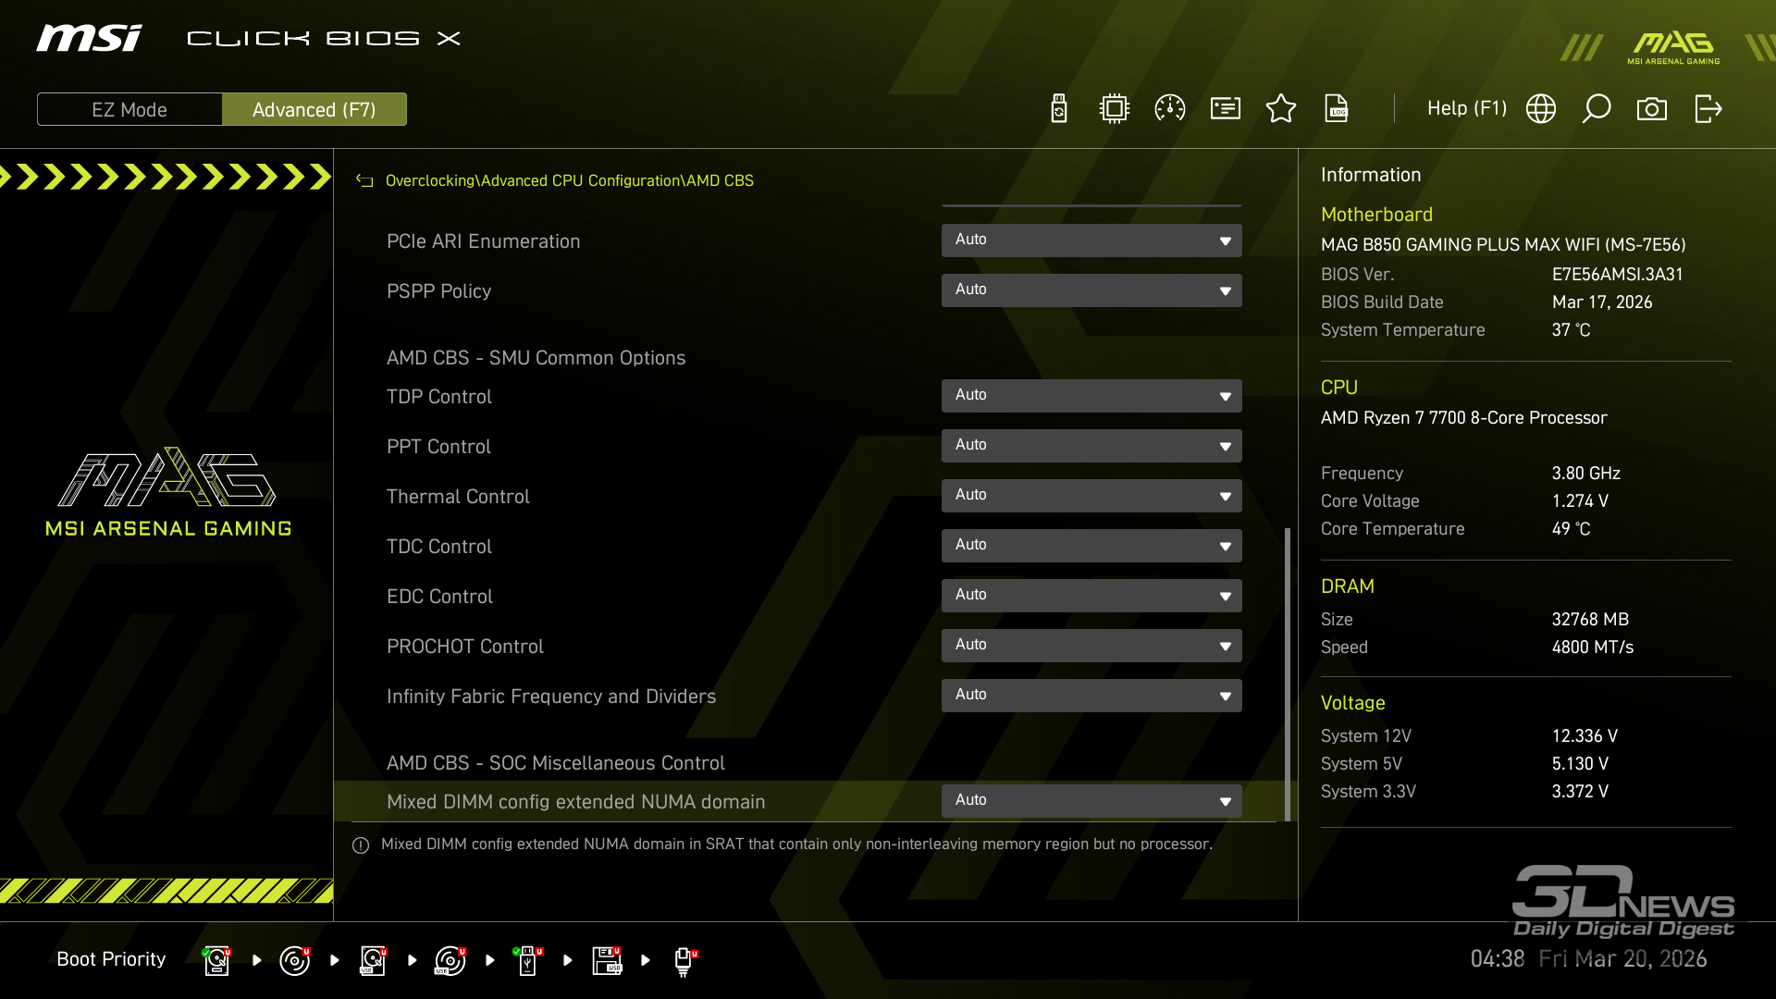The width and height of the screenshot is (1776, 999).
Task: Switch to EZ Mode tab
Action: tap(129, 109)
